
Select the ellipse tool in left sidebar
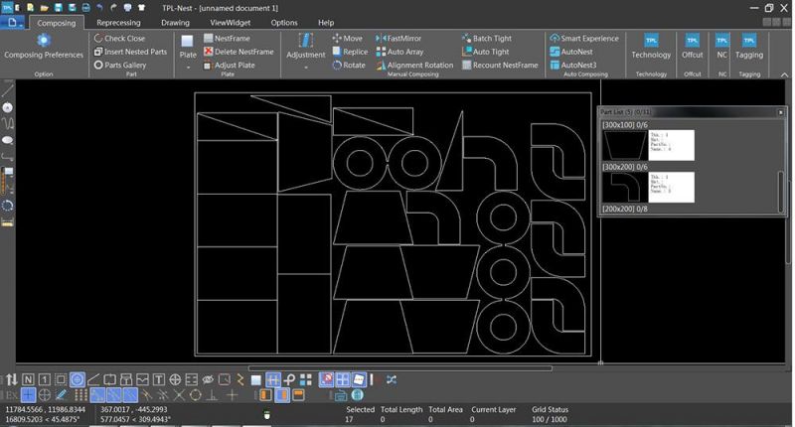tap(8, 140)
